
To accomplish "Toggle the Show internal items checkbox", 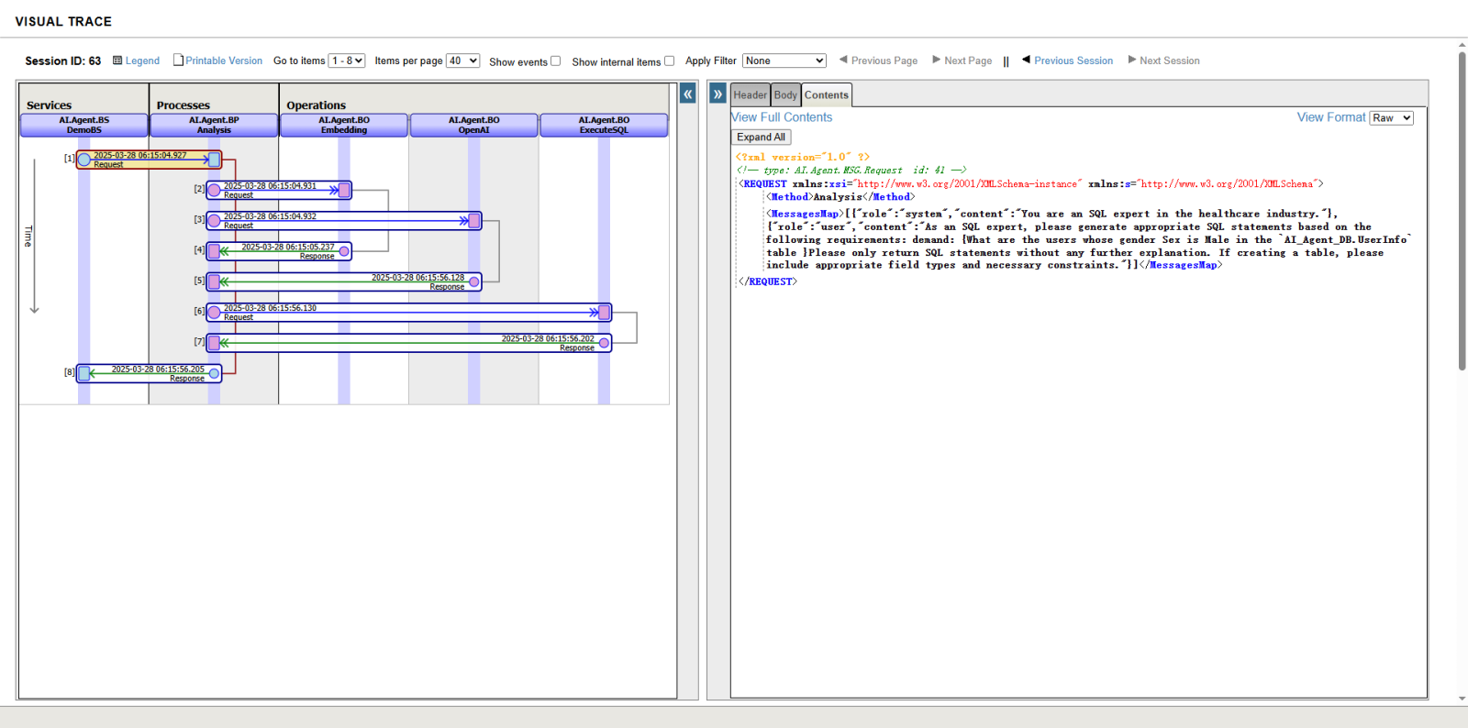I will click(669, 61).
